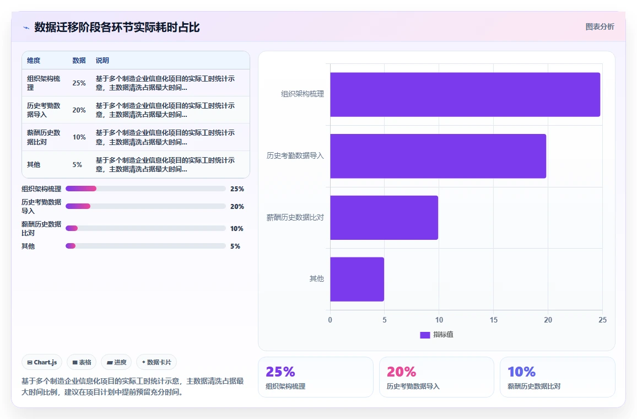Click the 数据 column header
The image size is (637, 419).
click(79, 61)
